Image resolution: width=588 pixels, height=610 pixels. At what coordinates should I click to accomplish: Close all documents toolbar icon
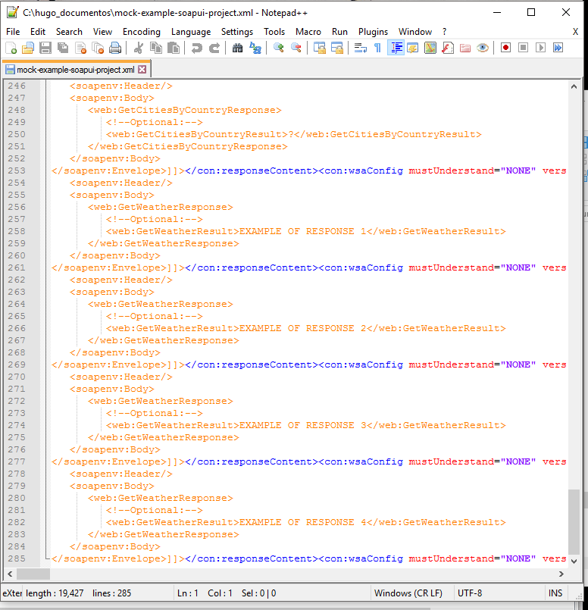(98, 48)
